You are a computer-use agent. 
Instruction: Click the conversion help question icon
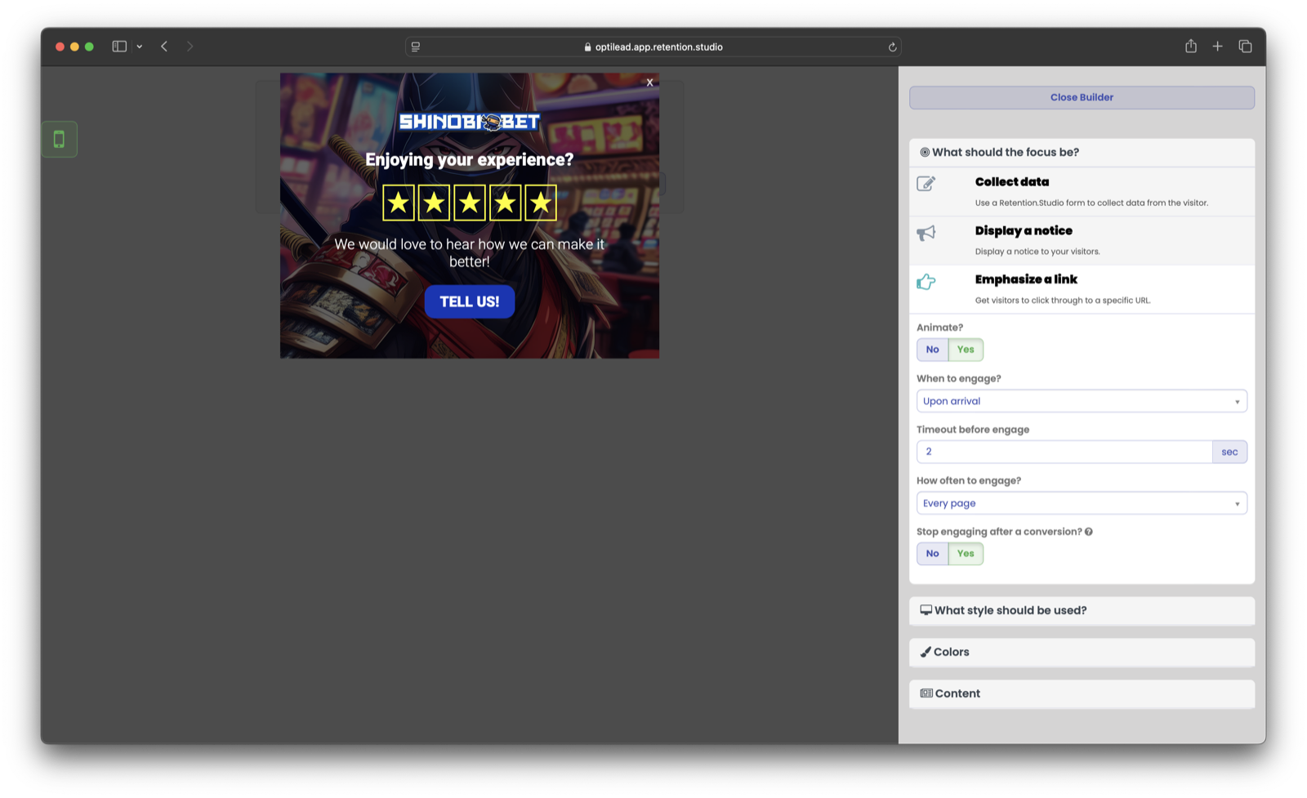[x=1089, y=532]
